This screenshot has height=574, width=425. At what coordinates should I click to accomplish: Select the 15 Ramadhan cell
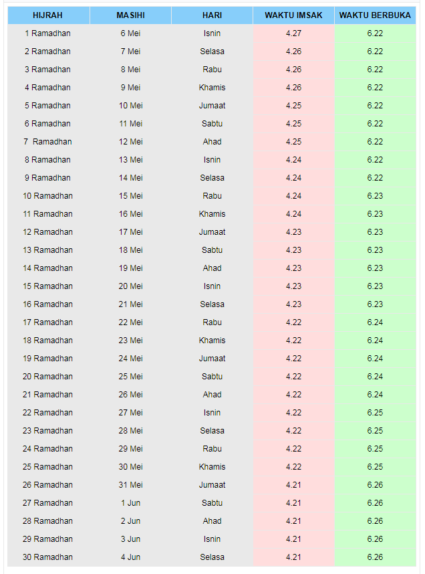coord(48,286)
